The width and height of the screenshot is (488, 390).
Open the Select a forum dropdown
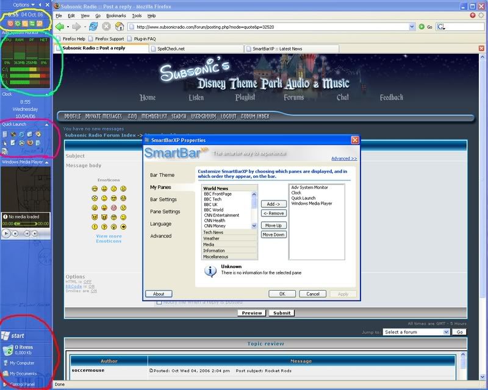[416, 332]
